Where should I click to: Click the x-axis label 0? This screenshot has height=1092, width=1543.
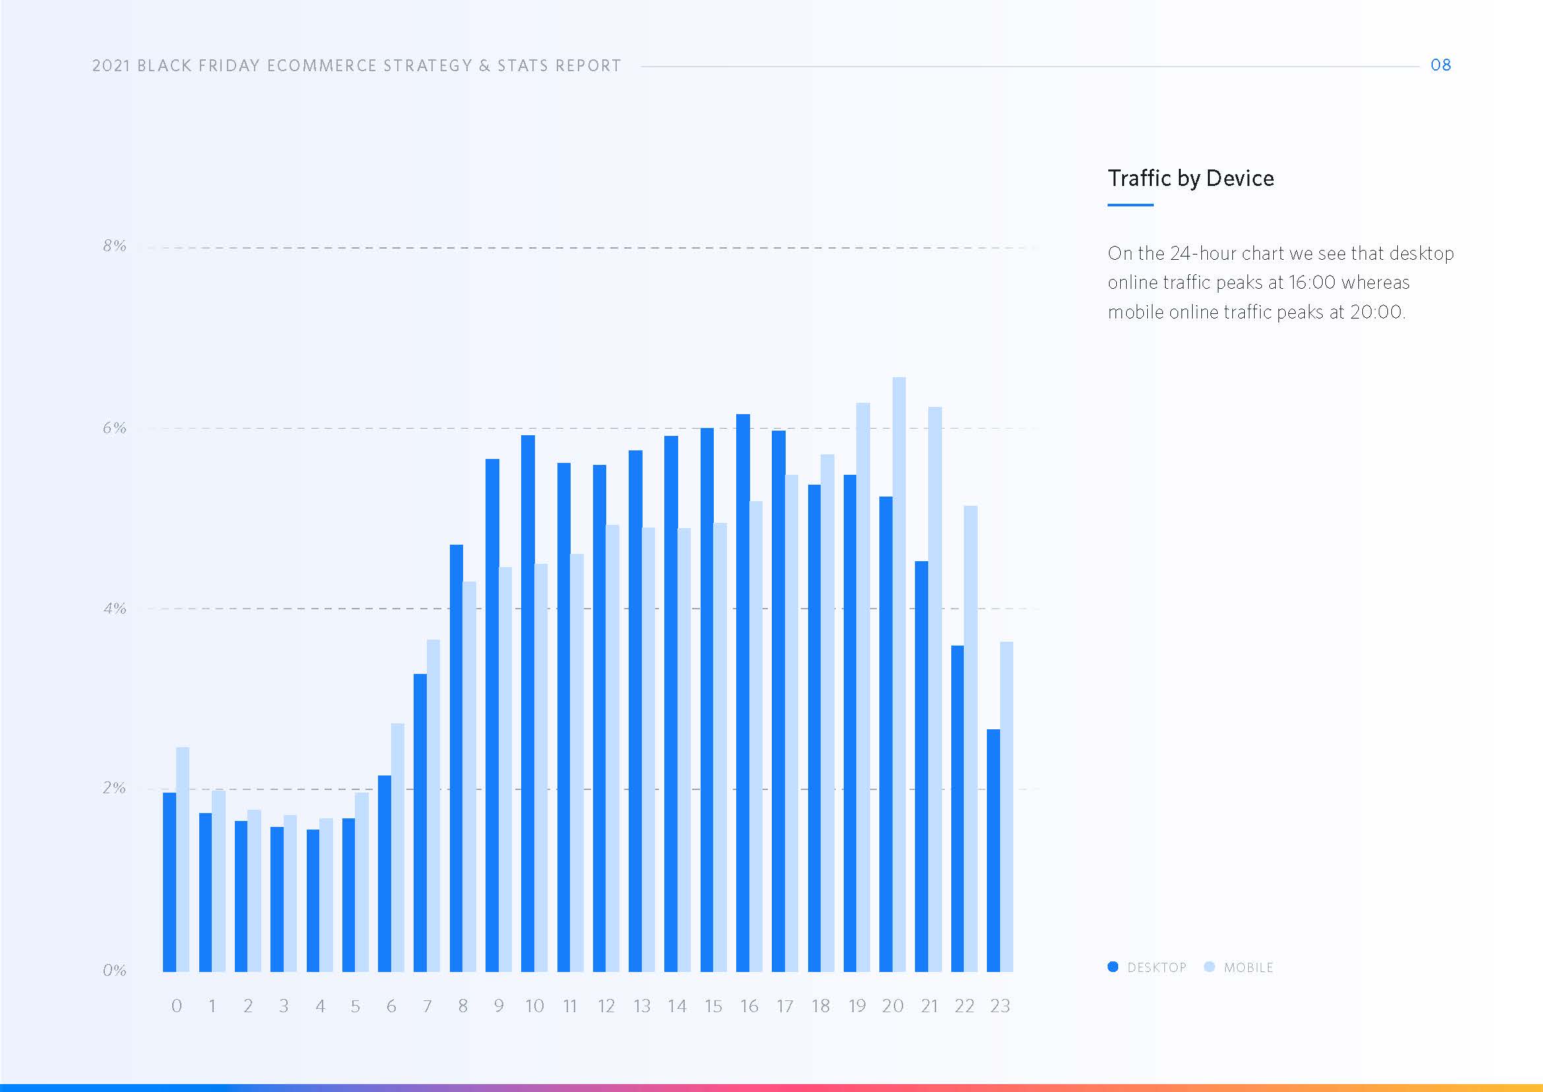tap(176, 1006)
